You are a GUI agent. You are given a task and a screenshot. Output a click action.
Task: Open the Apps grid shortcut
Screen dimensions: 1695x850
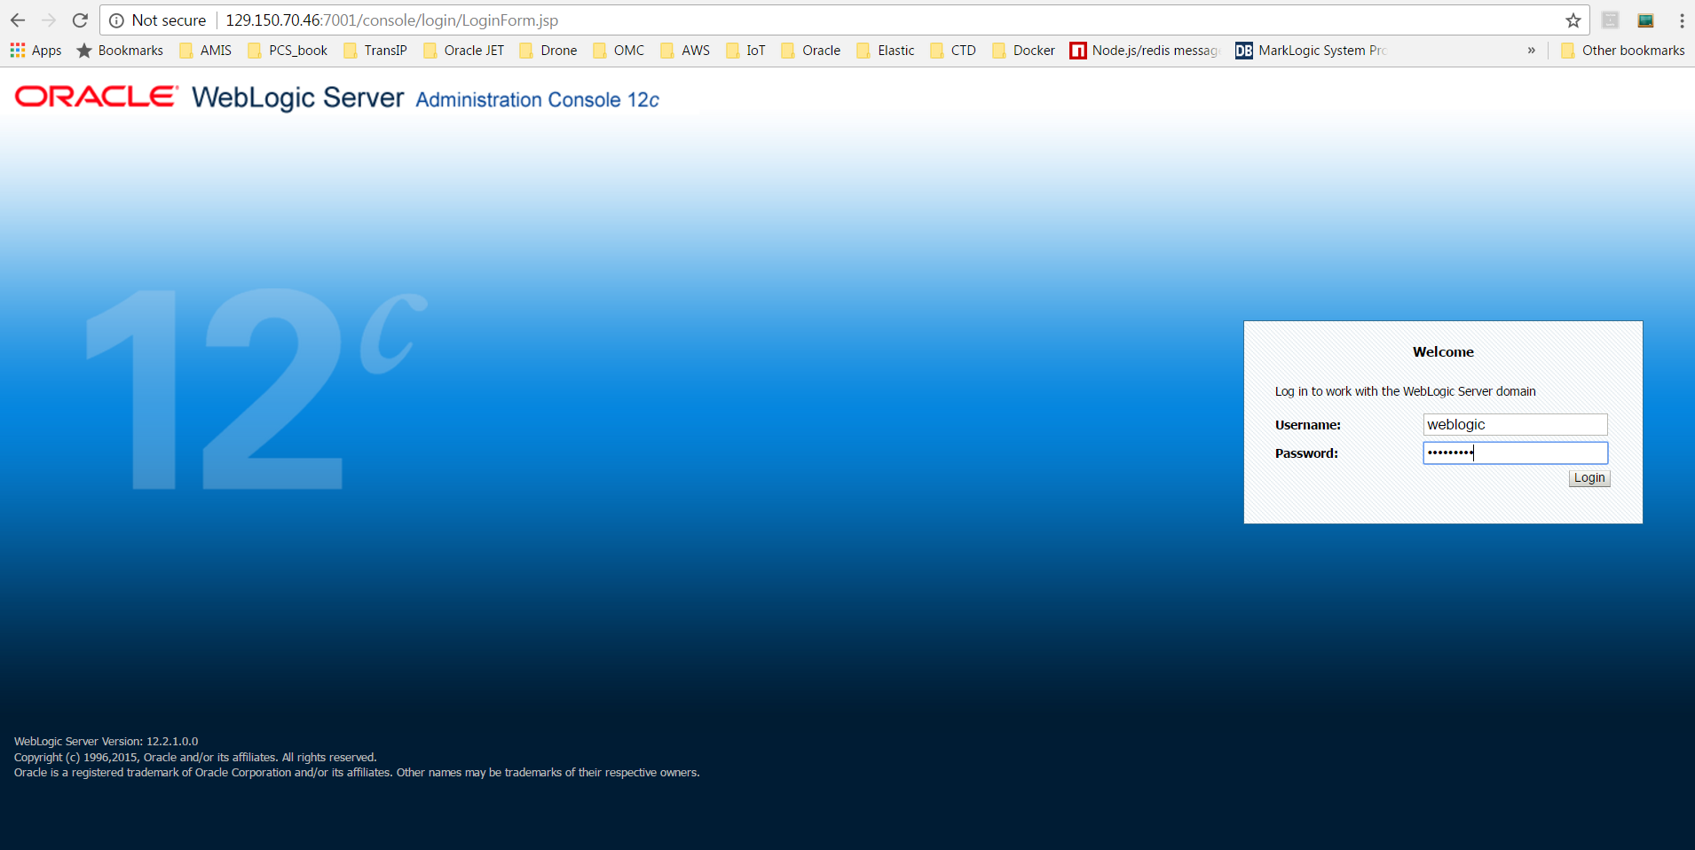(35, 51)
